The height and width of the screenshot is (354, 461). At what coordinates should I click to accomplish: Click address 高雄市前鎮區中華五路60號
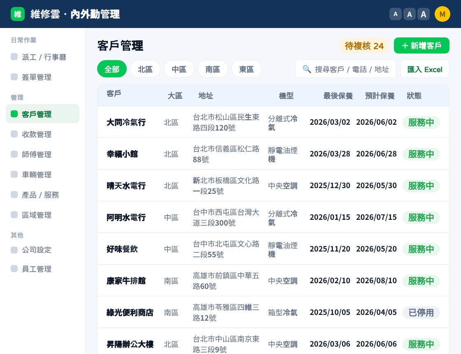tap(226, 281)
